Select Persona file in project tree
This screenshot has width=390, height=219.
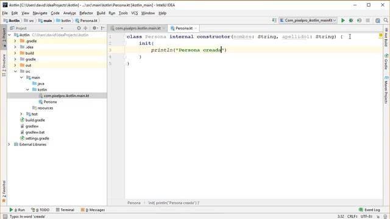click(48, 102)
